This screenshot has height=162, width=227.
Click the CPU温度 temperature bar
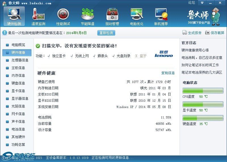(x=203, y=91)
